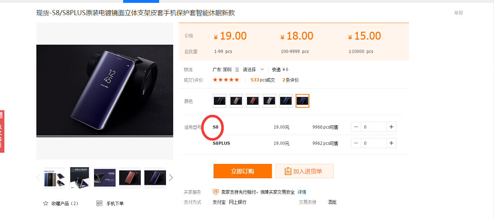The image size is (494, 219).
Task: Click the 立即订购 button
Action: click(243, 171)
